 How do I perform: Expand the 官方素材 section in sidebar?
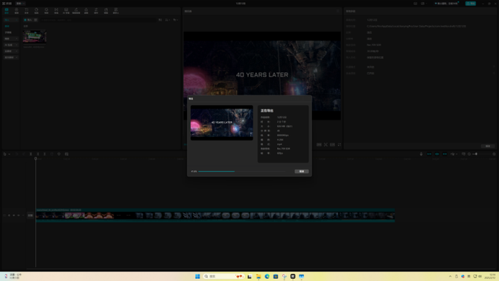coord(11,57)
